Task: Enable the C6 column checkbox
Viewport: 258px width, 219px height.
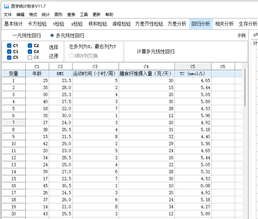Action: click(x=30, y=57)
